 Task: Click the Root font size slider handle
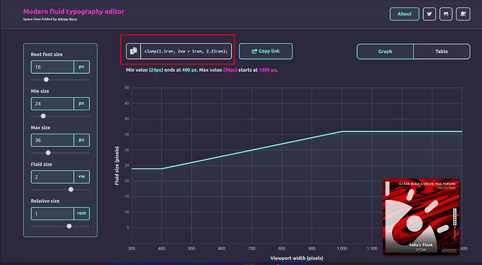coord(46,80)
